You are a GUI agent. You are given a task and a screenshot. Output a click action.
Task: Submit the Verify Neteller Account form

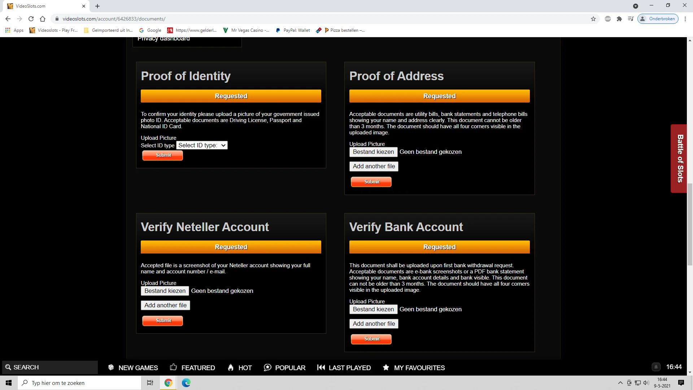(162, 321)
